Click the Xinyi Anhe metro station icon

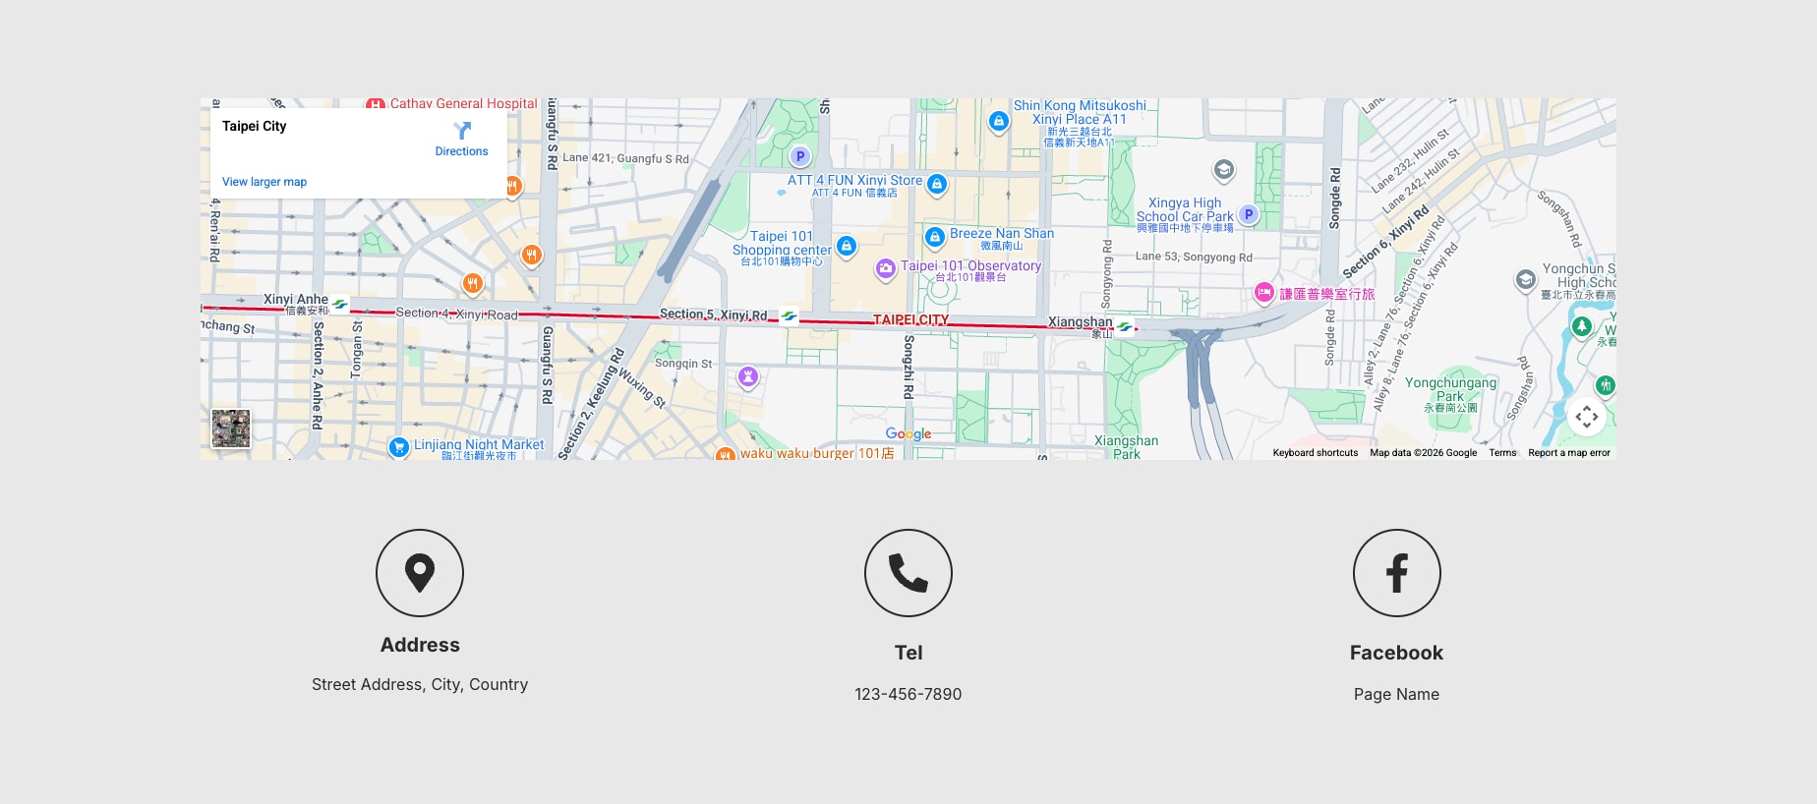coord(339,305)
